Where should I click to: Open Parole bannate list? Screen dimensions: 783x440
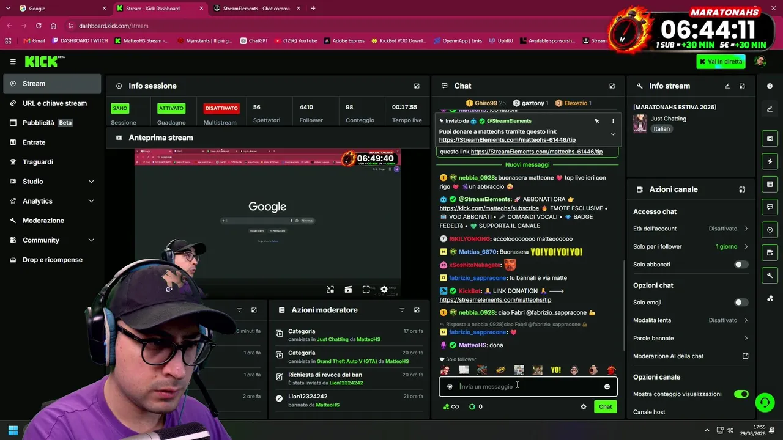pos(691,338)
